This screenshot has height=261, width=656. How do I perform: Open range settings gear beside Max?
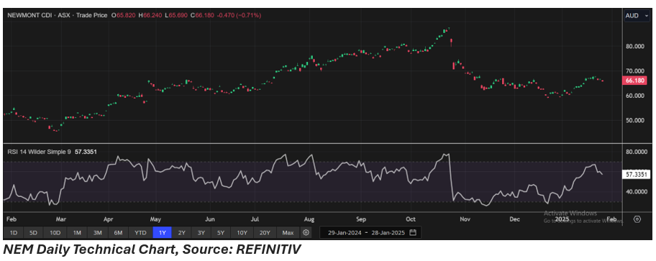pyautogui.click(x=306, y=232)
